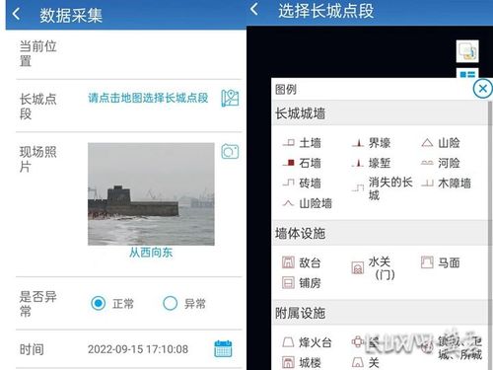This screenshot has height=370, width=493.
Task: Tap camera icon to add 现场照片
Action: [230, 152]
